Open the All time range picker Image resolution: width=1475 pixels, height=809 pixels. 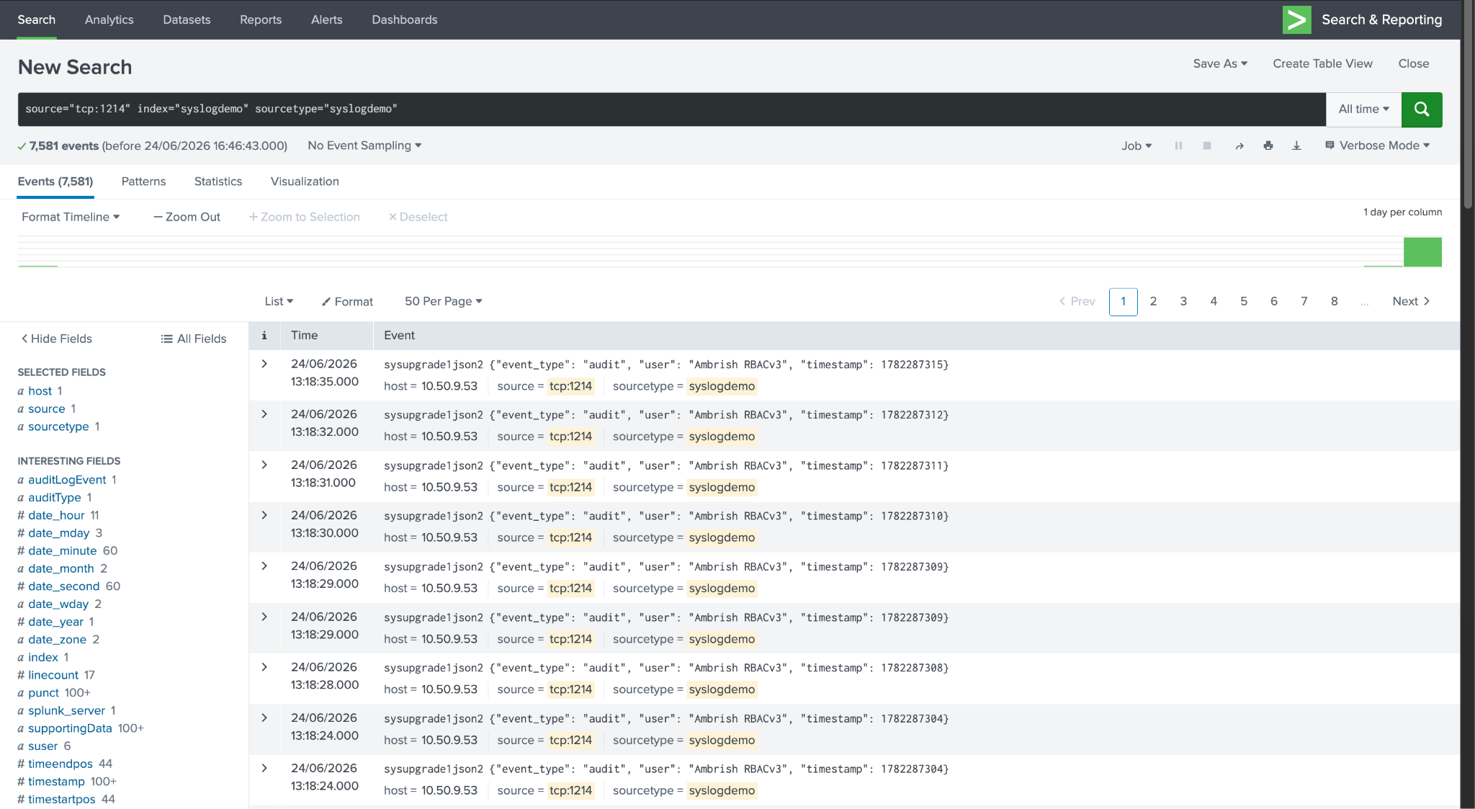pos(1363,109)
